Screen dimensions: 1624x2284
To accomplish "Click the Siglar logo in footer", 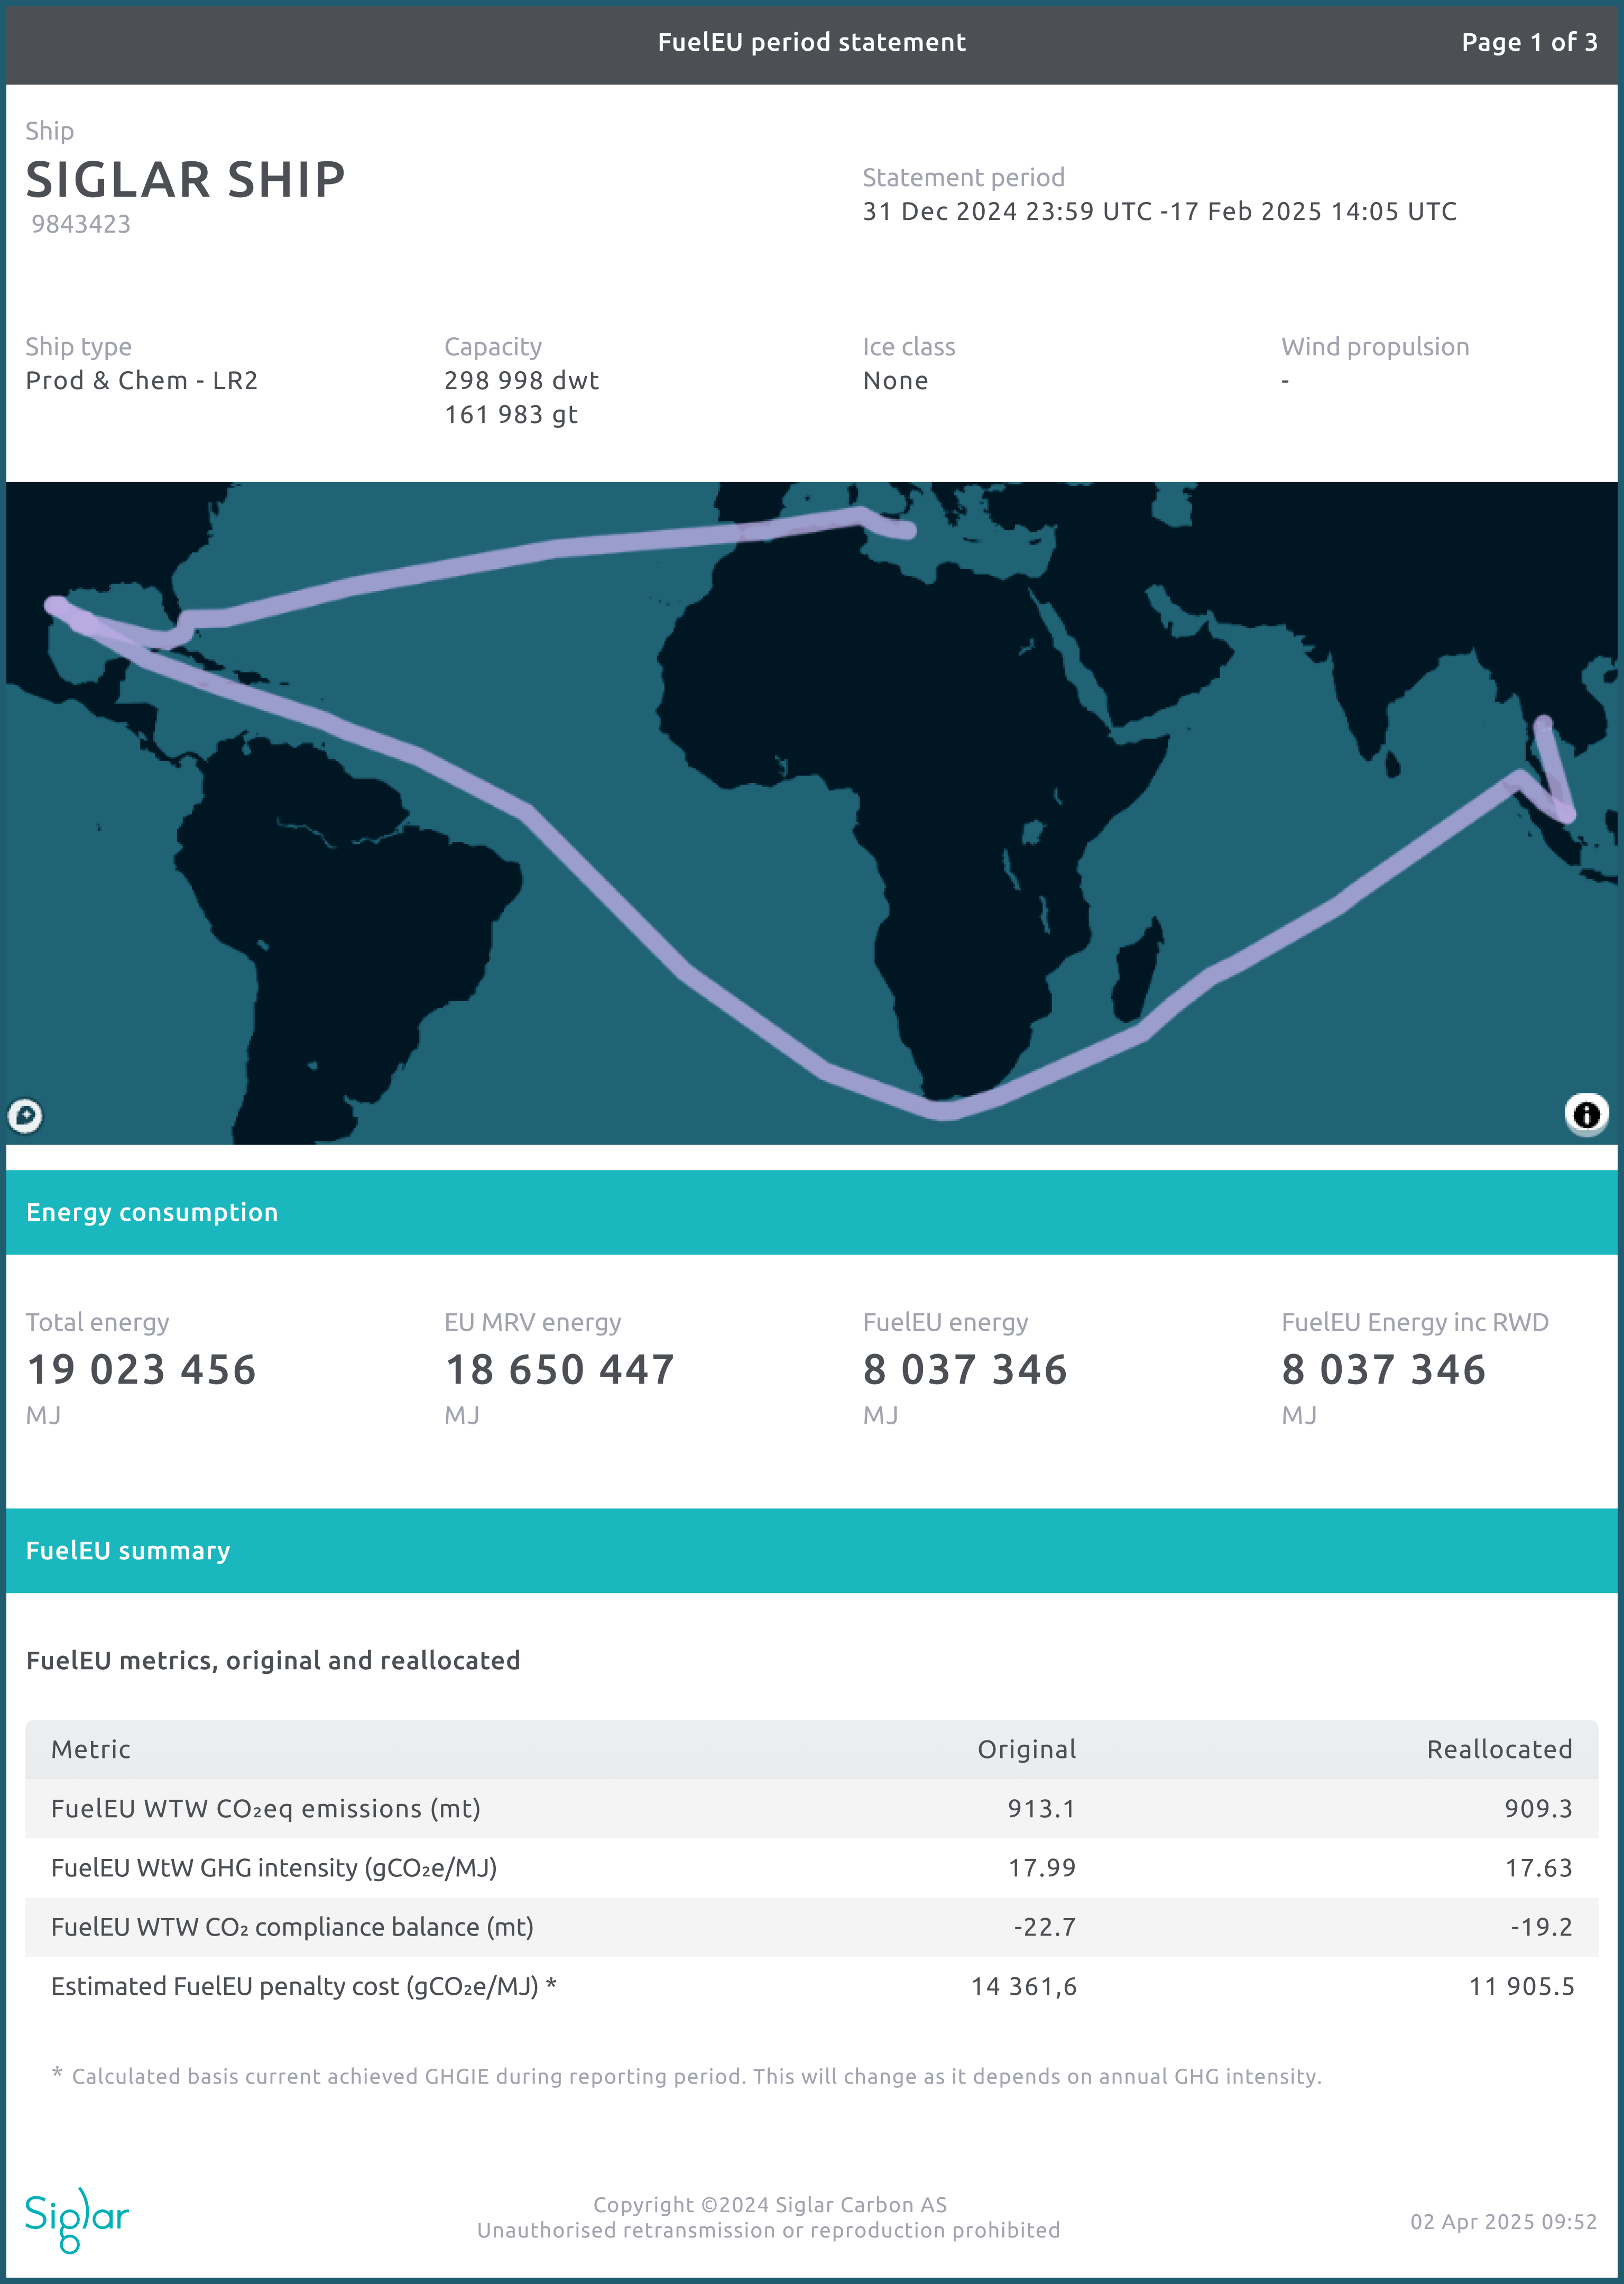I will click(77, 2220).
